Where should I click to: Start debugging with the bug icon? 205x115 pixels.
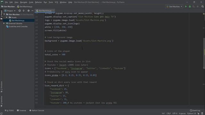pyautogui.click(x=190, y=6)
